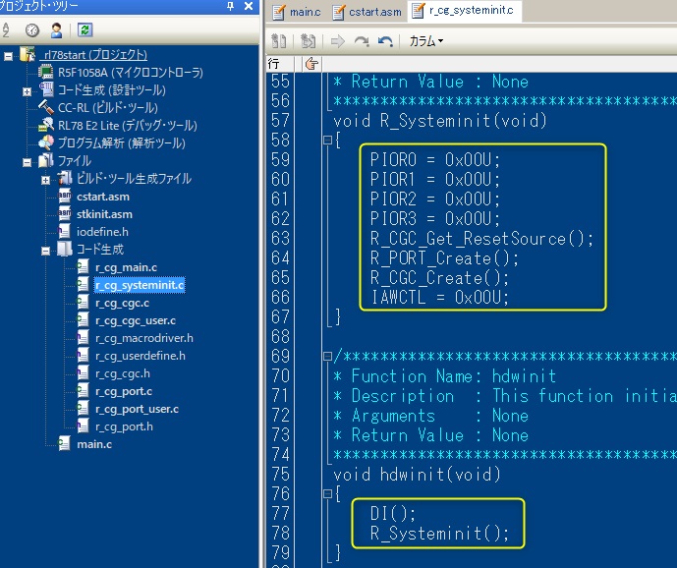Expand the コード生成 (設計ツール) node
The width and height of the screenshot is (677, 568).
pyautogui.click(x=28, y=90)
